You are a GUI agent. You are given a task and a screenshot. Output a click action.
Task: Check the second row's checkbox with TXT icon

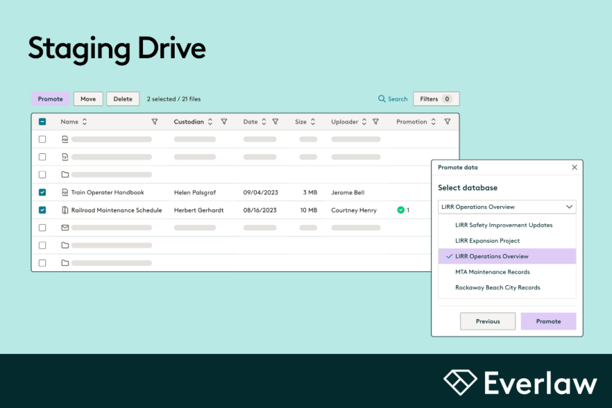pyautogui.click(x=42, y=157)
